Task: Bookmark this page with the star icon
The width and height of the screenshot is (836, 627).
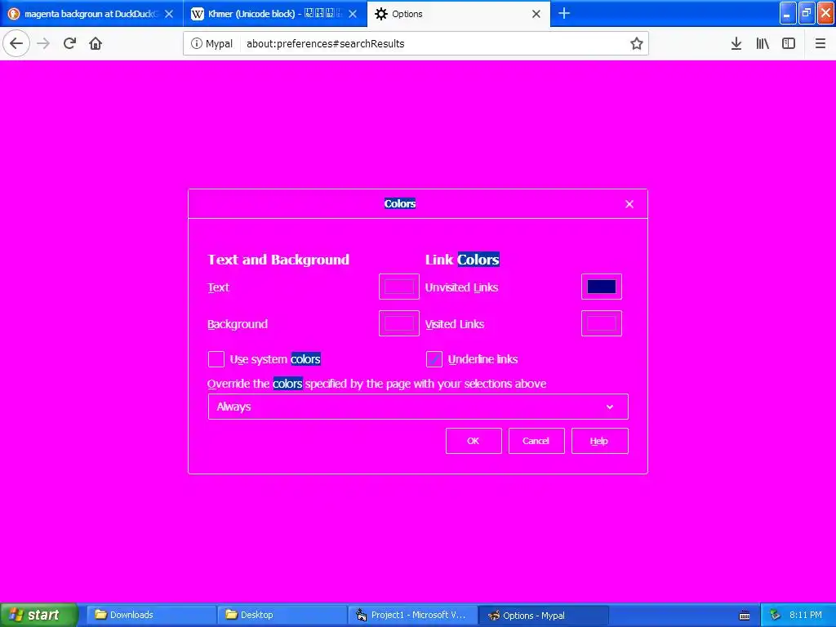Action: [x=637, y=44]
